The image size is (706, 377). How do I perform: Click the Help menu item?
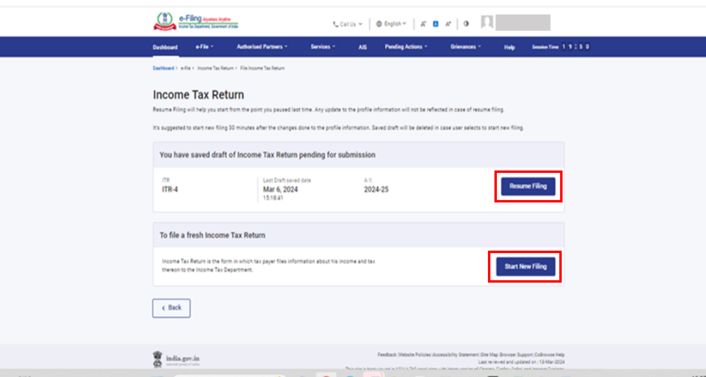coord(509,47)
